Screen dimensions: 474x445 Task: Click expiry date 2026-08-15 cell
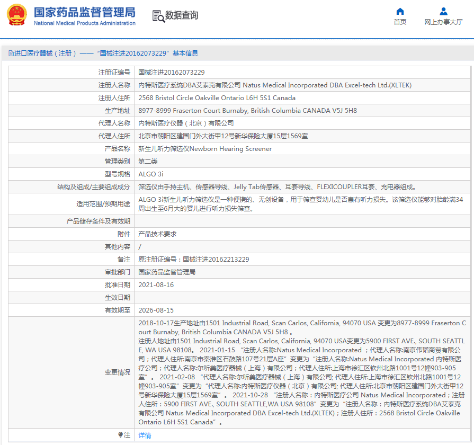(x=156, y=310)
